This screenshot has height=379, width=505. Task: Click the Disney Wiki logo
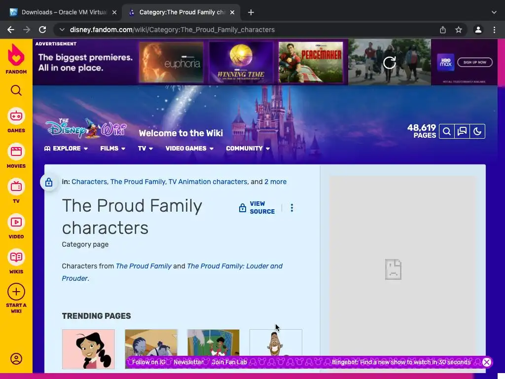point(86,128)
